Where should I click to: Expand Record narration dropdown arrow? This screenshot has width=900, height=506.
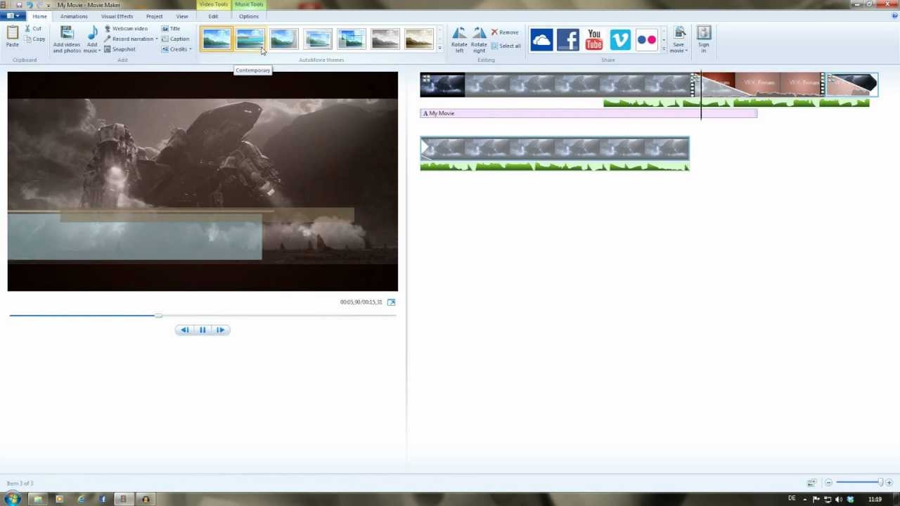coord(157,39)
